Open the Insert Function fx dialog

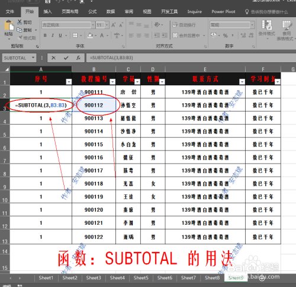tap(78, 58)
